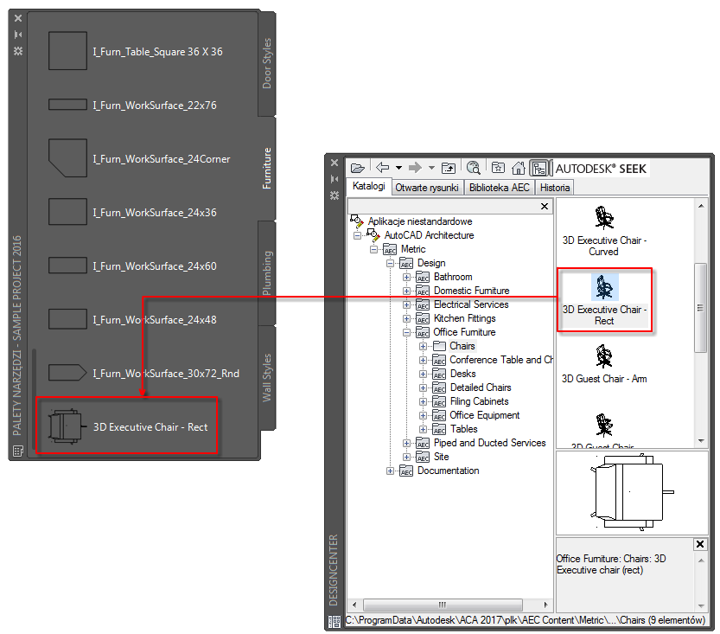Select Filing Cabinets in the tree
This screenshot has height=634, width=720.
[480, 401]
